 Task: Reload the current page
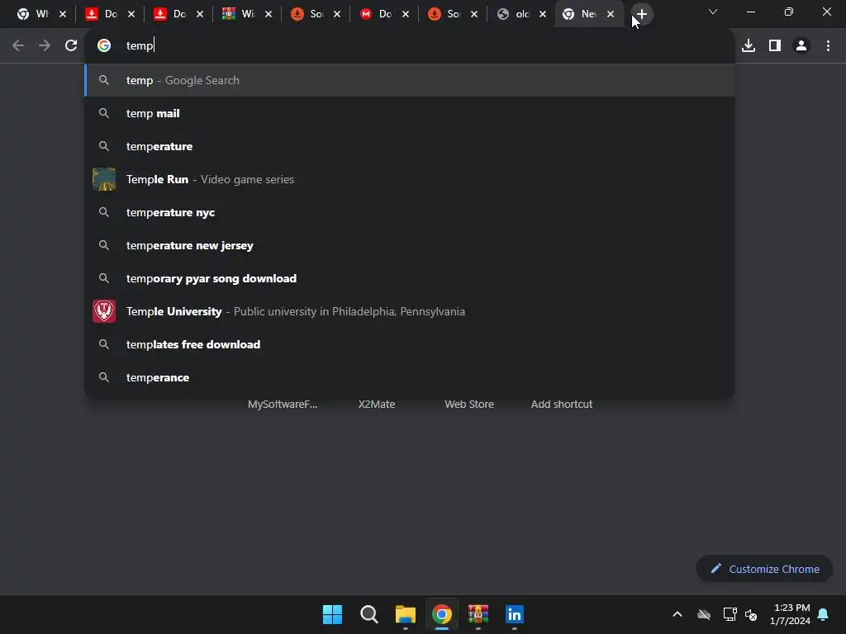click(71, 46)
